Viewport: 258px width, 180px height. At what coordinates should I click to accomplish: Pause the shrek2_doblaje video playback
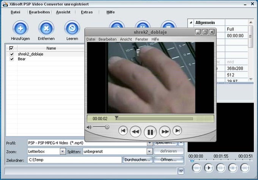point(150,132)
